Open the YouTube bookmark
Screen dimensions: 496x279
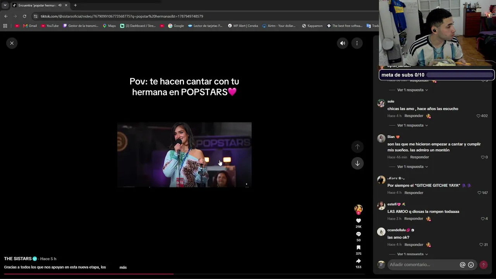pos(50,26)
